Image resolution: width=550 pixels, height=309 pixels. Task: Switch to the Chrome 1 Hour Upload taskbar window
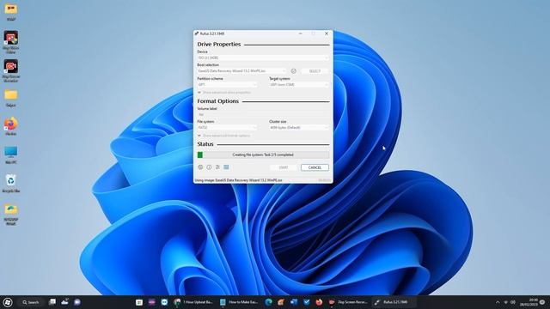pyautogui.click(x=193, y=302)
